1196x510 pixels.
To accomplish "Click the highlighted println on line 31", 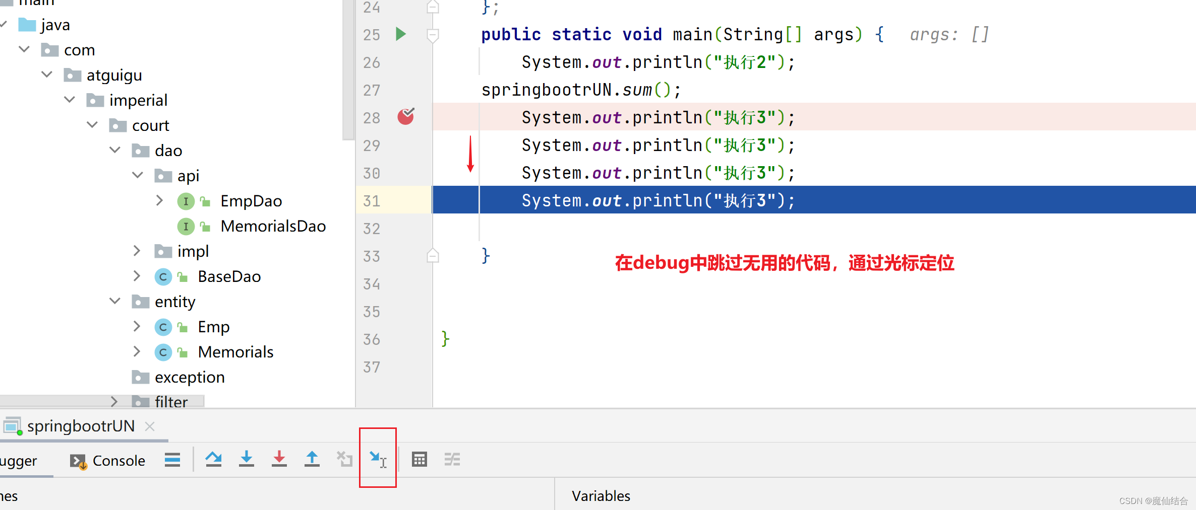I will coord(658,200).
